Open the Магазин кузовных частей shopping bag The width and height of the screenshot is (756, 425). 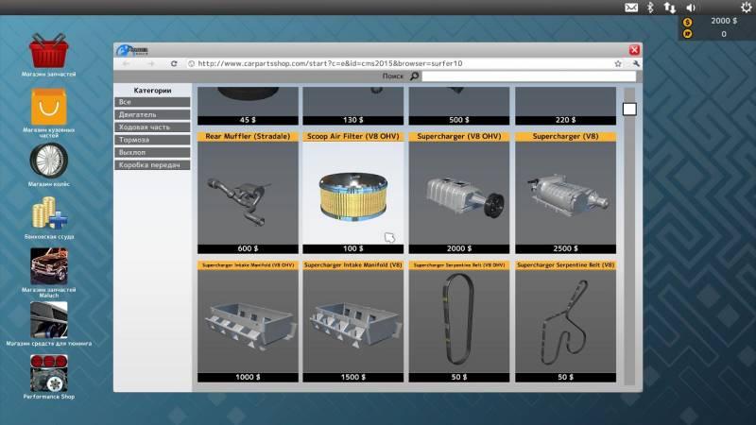[x=48, y=107]
